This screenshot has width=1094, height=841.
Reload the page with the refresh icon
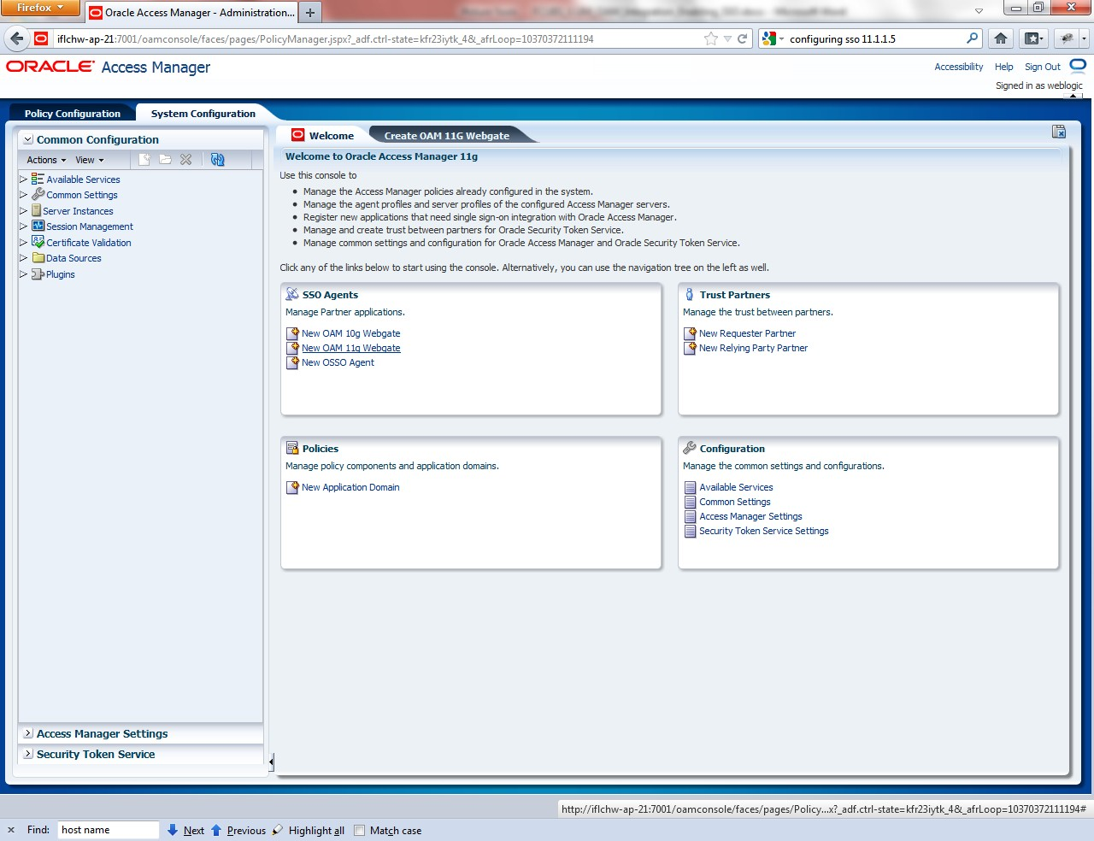[x=743, y=38]
